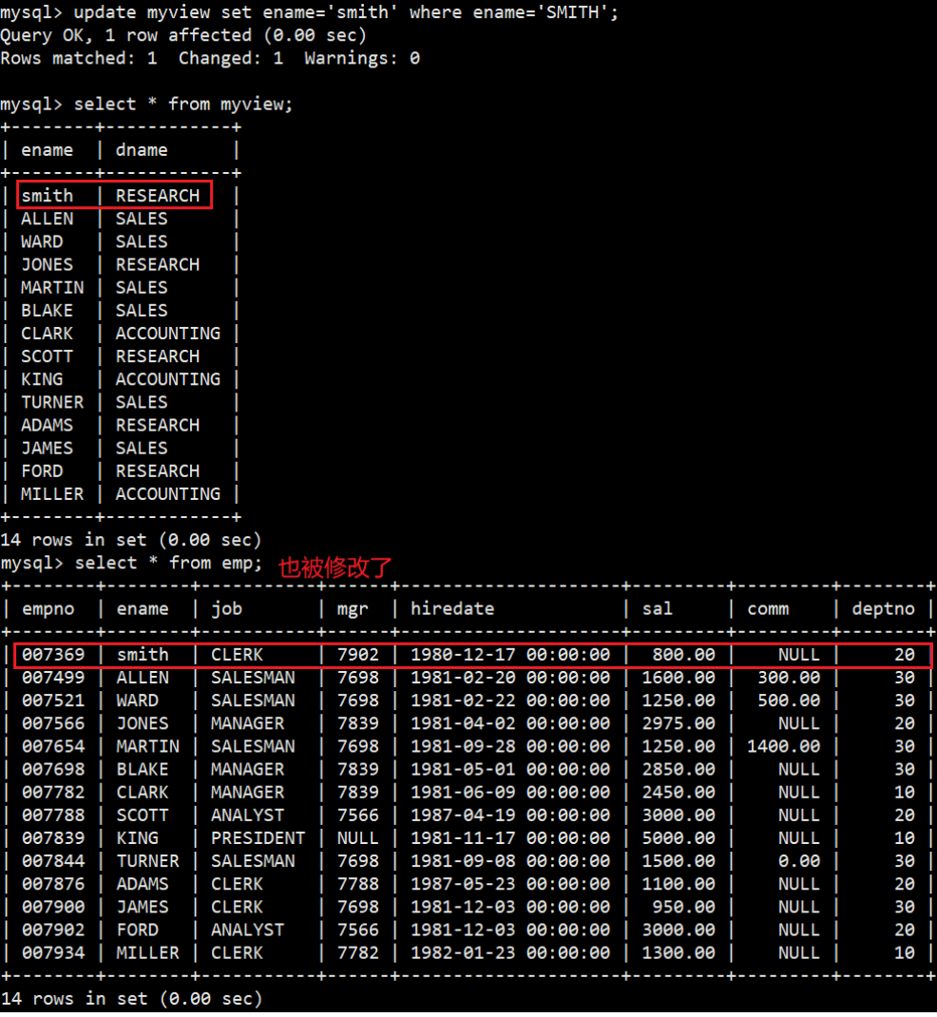Click the 'deptno' column header
Image resolution: width=937 pixels, height=1017 pixels.
click(x=883, y=609)
